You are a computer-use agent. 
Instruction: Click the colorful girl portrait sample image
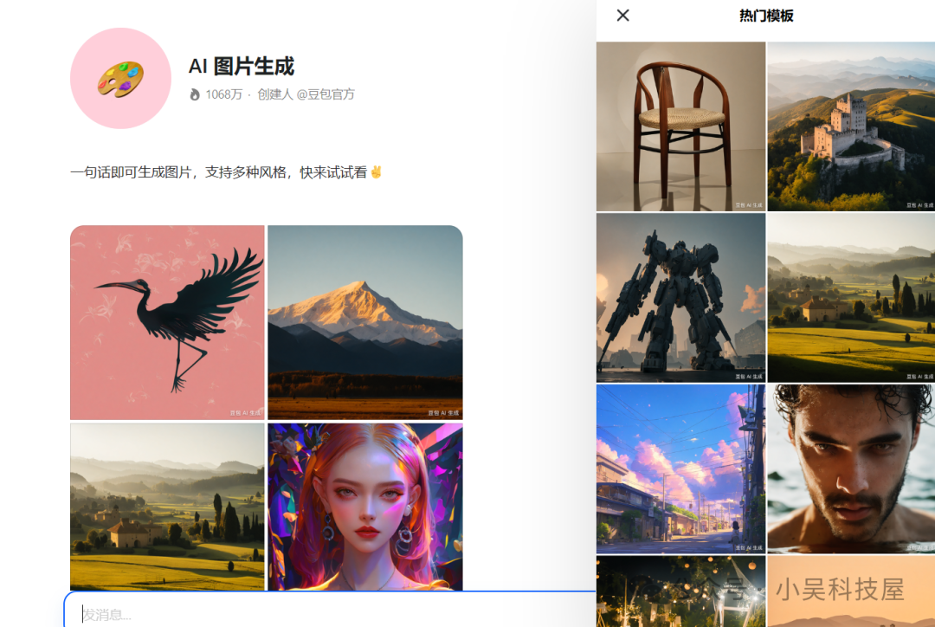[x=364, y=507]
